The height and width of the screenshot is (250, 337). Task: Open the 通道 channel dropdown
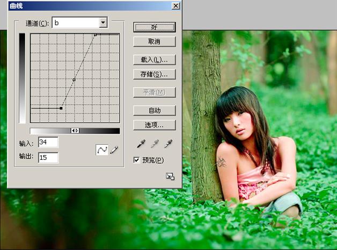(x=103, y=23)
